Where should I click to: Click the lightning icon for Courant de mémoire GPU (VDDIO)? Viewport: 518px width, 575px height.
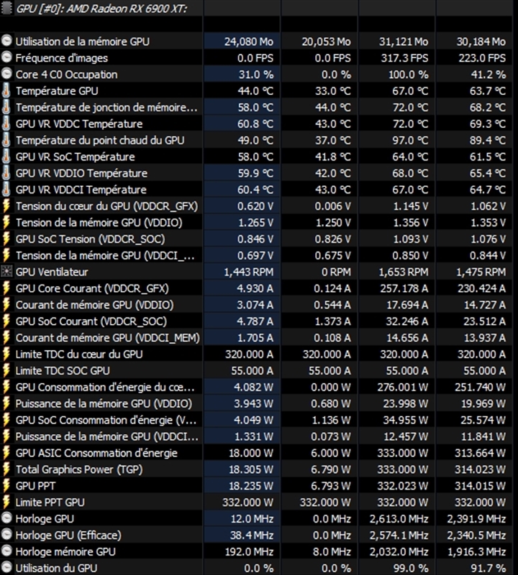click(x=6, y=305)
